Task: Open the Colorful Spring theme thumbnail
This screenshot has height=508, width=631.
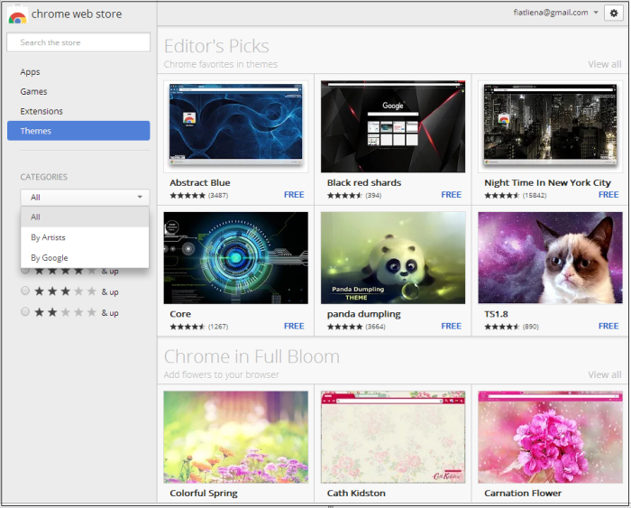Action: click(236, 437)
